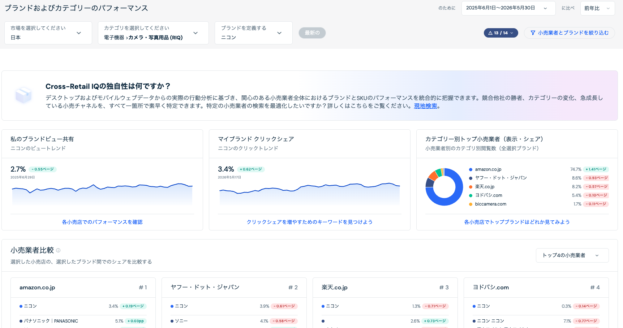Screen dimensions: 623x328
Task: Click the warning triangle icon on 13 / 14 badge
Action: [490, 33]
